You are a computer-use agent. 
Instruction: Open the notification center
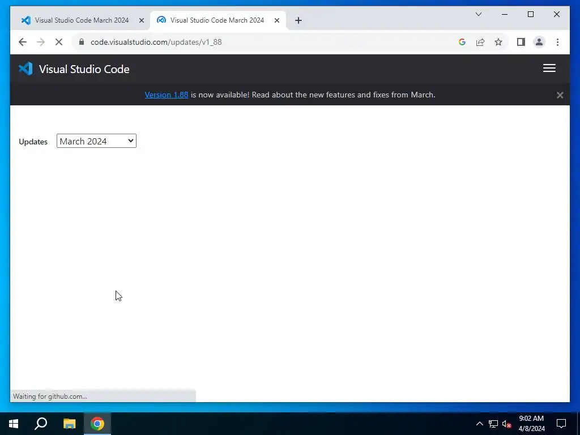click(561, 424)
